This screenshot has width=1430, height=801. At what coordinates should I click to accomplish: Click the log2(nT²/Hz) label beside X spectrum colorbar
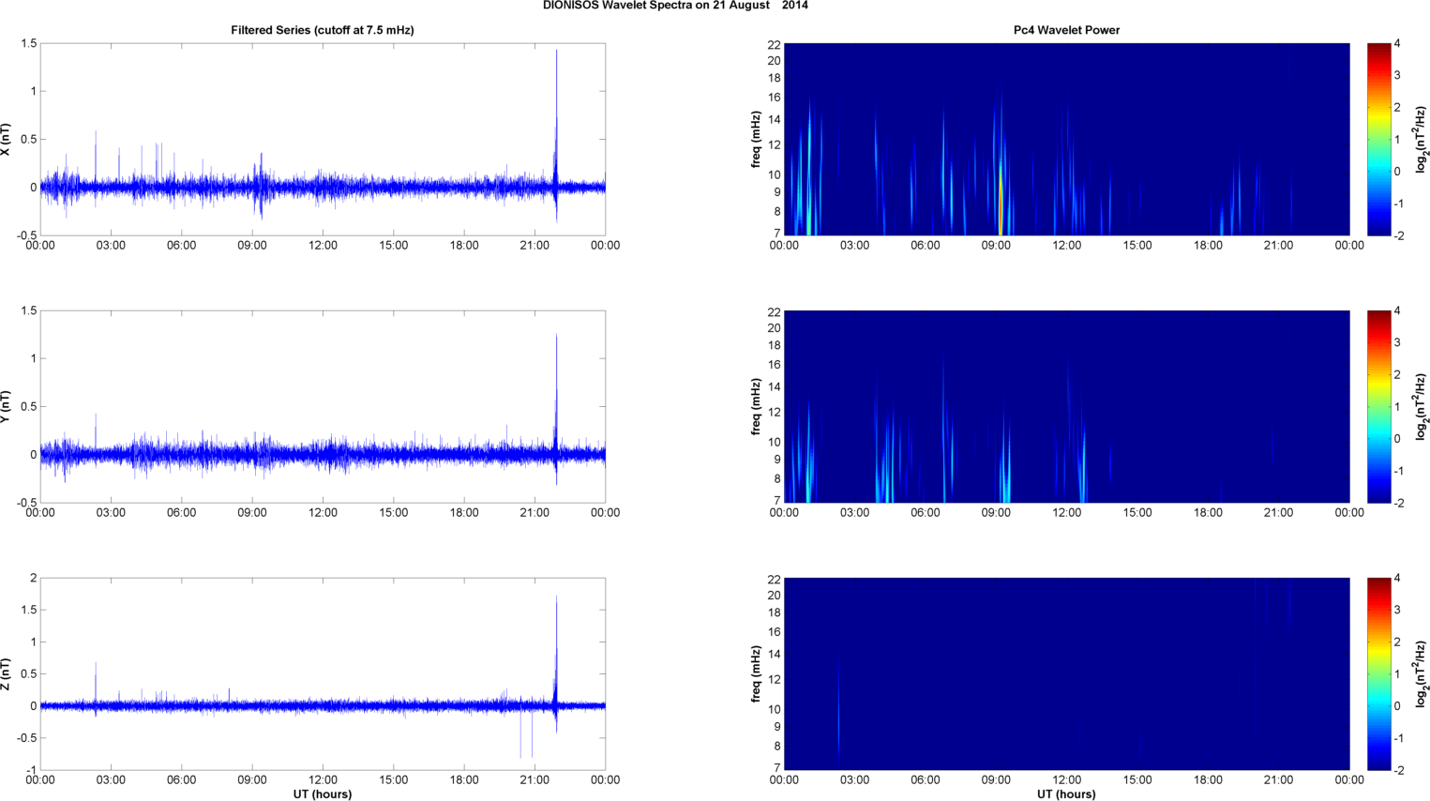tap(1422, 139)
